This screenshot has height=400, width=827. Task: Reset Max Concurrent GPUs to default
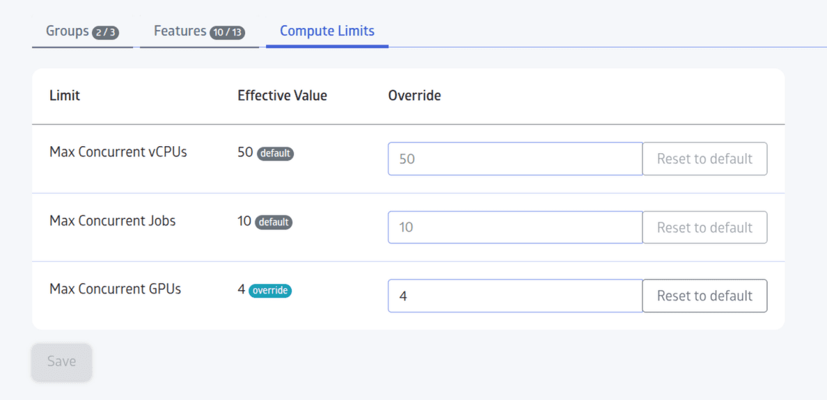pos(704,296)
